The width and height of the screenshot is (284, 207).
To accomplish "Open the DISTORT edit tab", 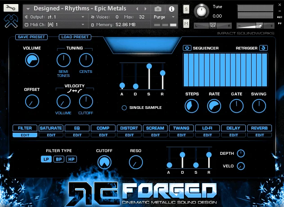I will [129, 135].
